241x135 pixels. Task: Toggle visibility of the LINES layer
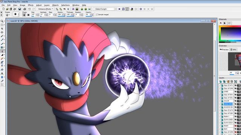(x=235, y=91)
